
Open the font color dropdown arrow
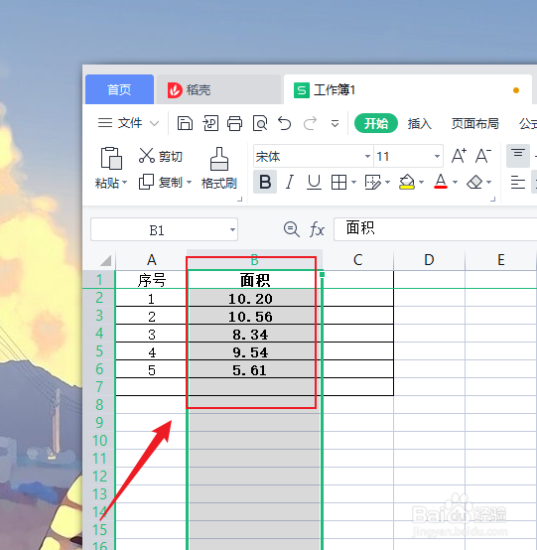pyautogui.click(x=455, y=182)
